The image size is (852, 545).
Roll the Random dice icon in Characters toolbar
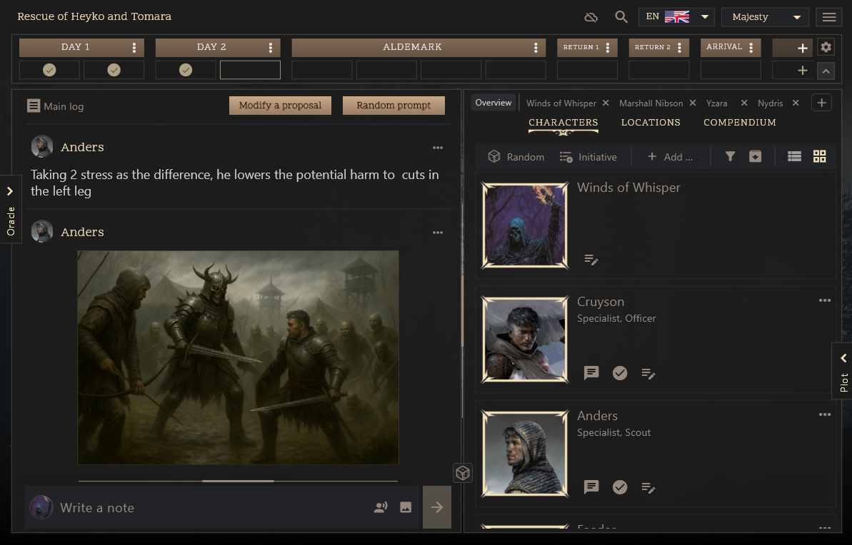coord(495,156)
